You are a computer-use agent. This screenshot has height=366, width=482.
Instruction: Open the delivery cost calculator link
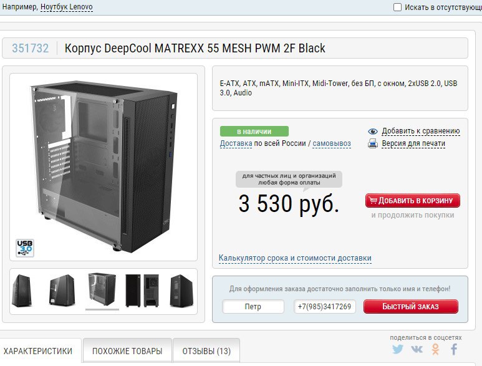pos(295,258)
